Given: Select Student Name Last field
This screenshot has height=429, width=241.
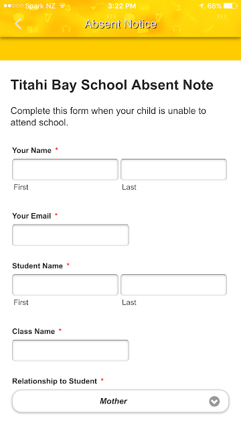Looking at the screenshot, I should point(173,285).
